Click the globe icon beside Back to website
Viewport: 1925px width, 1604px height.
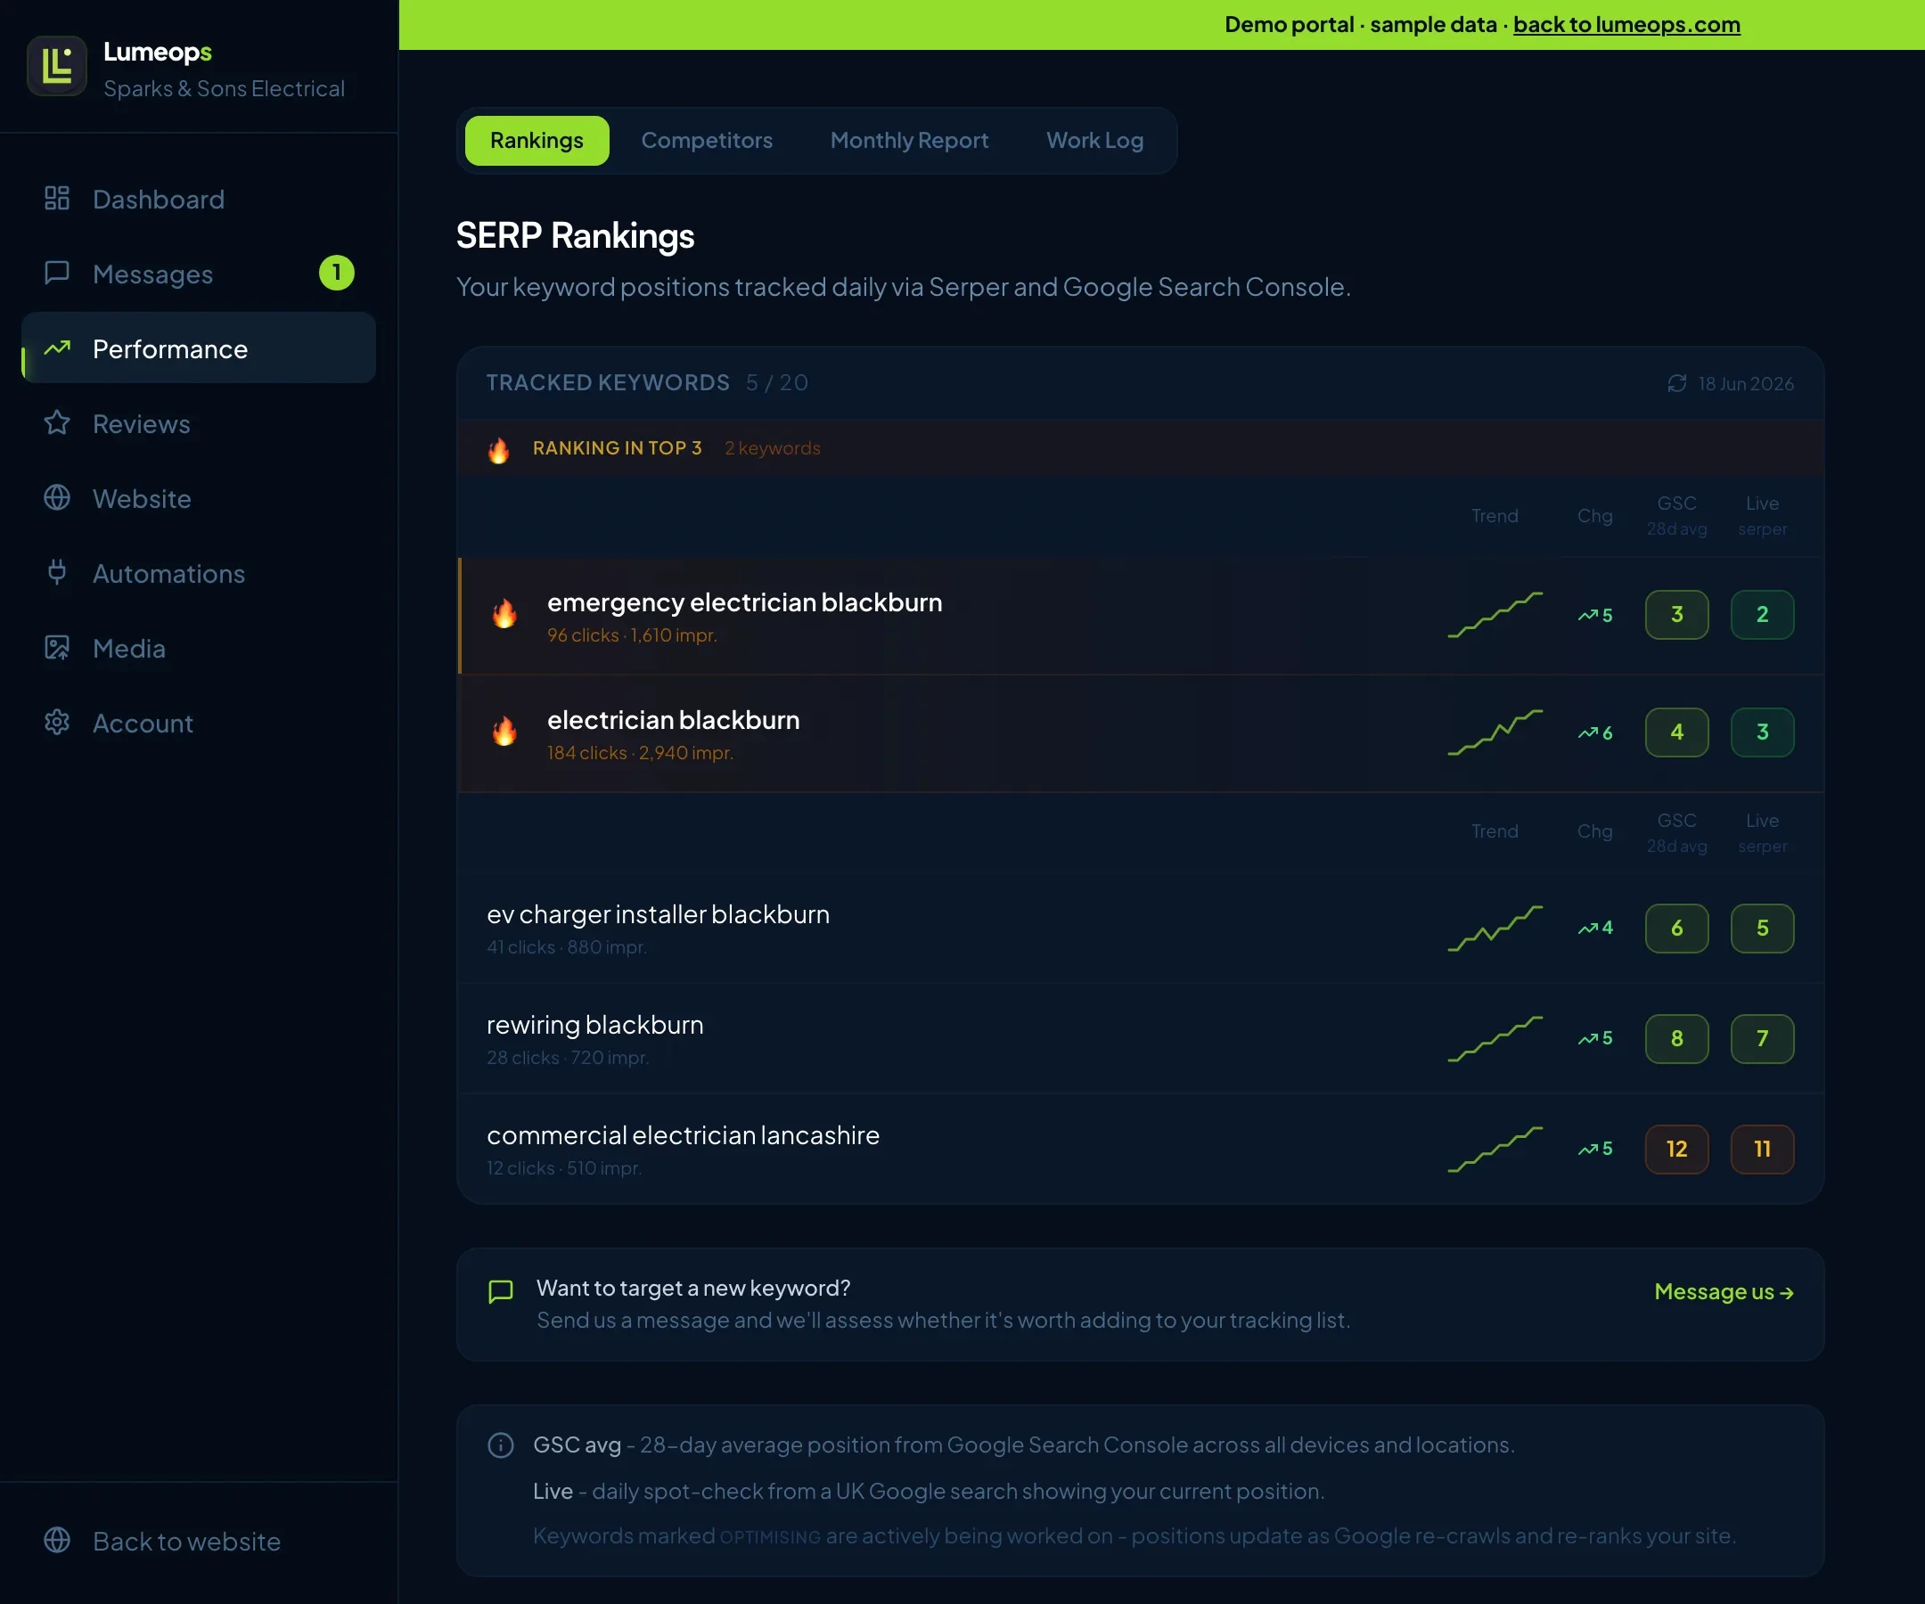point(57,1540)
